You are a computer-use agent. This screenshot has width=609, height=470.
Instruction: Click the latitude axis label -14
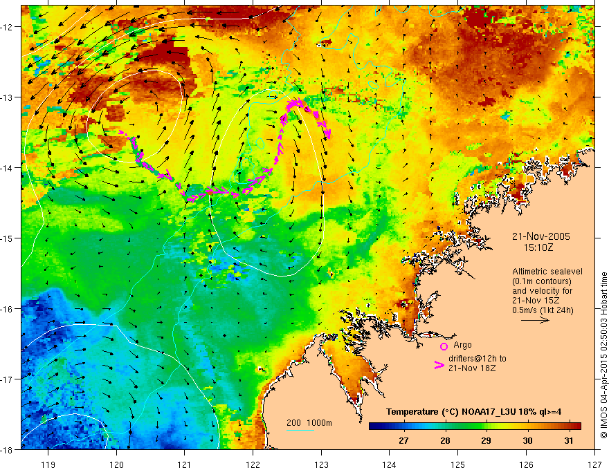pyautogui.click(x=8, y=168)
